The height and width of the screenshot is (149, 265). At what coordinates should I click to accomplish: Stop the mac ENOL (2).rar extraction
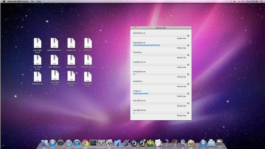click(x=188, y=113)
